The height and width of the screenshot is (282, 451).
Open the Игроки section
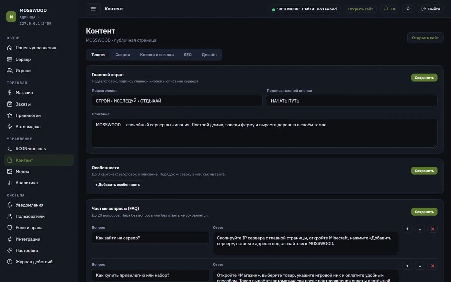(x=39, y=71)
